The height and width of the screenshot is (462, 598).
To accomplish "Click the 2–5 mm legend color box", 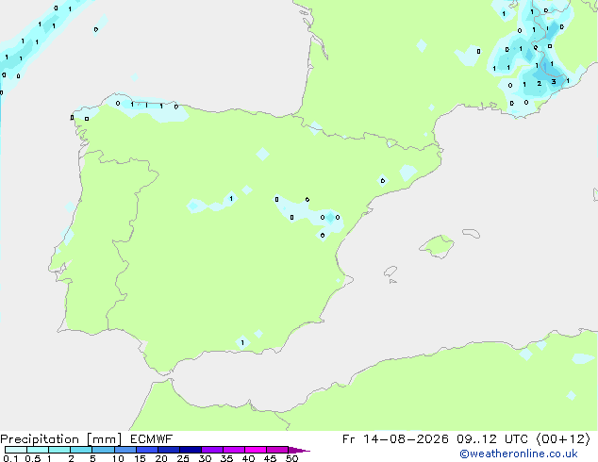I will pyautogui.click(x=81, y=450).
